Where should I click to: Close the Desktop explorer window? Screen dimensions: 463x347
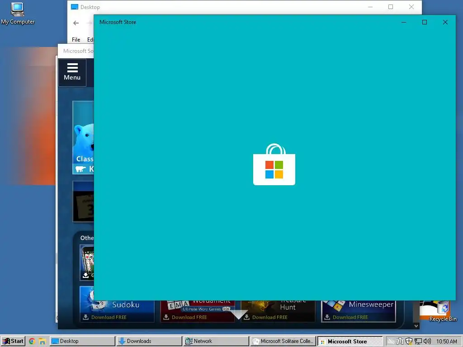[x=411, y=7]
